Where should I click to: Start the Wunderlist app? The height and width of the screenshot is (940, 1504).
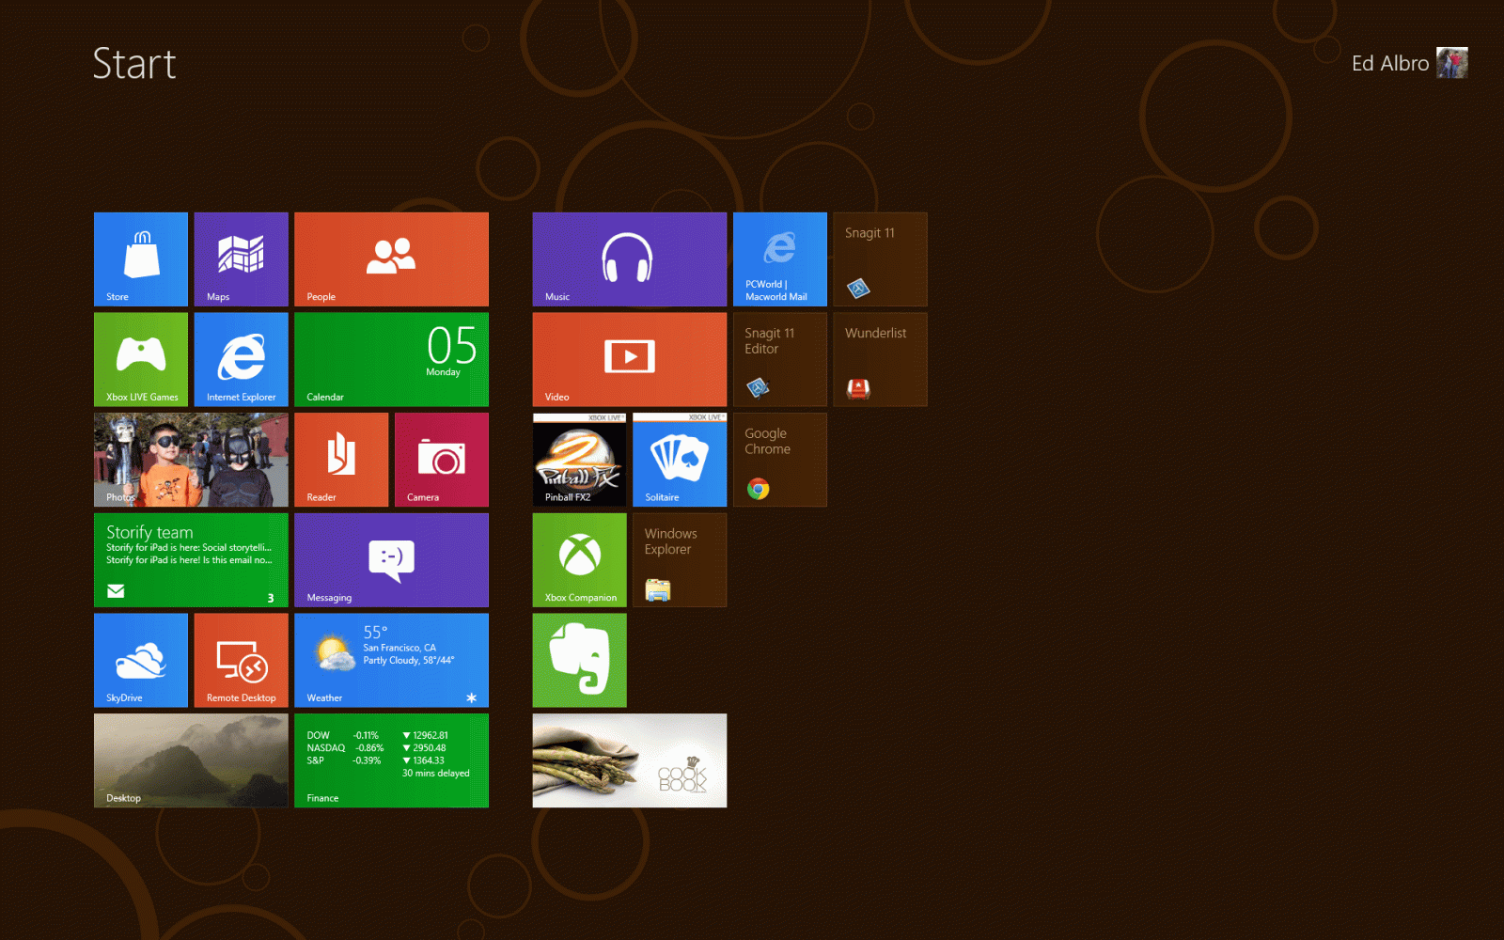tap(880, 359)
